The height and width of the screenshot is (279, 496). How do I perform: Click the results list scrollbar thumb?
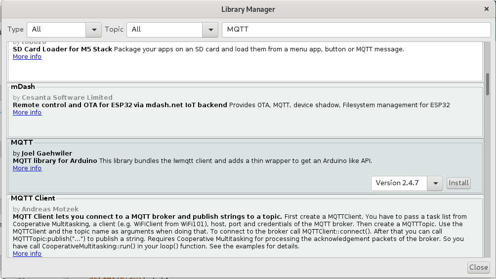click(x=488, y=84)
